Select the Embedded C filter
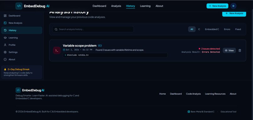Image resolution: width=253 pixels, height=120 pixels. (x=212, y=29)
